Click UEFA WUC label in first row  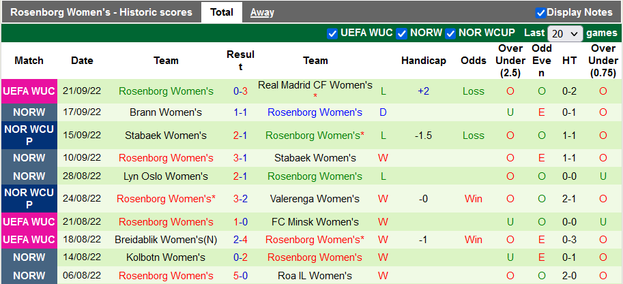[29, 91]
